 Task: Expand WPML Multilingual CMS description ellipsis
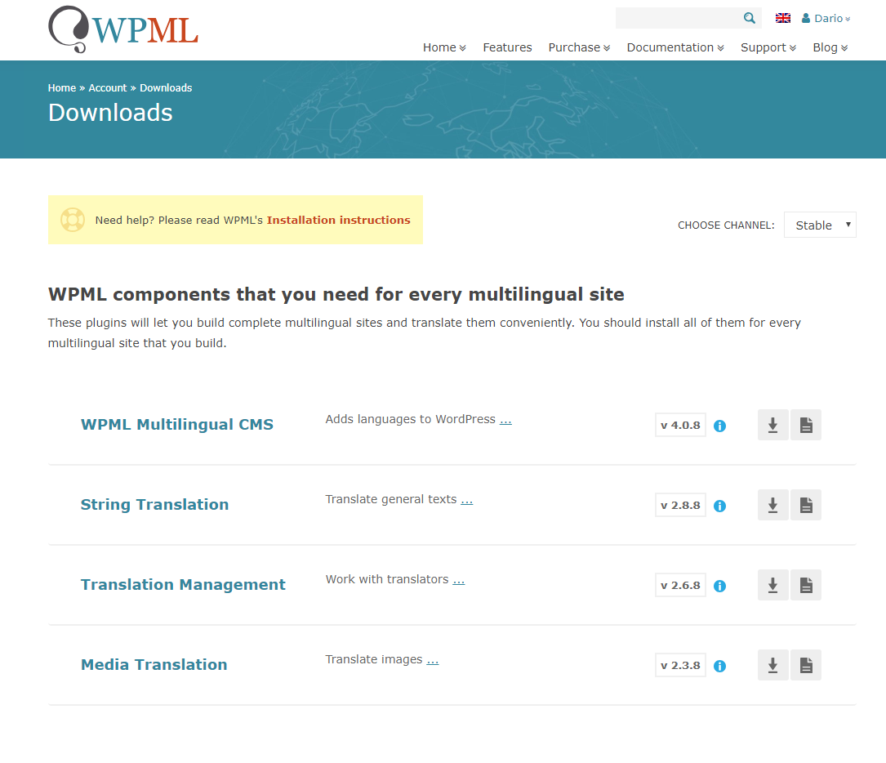click(x=505, y=421)
